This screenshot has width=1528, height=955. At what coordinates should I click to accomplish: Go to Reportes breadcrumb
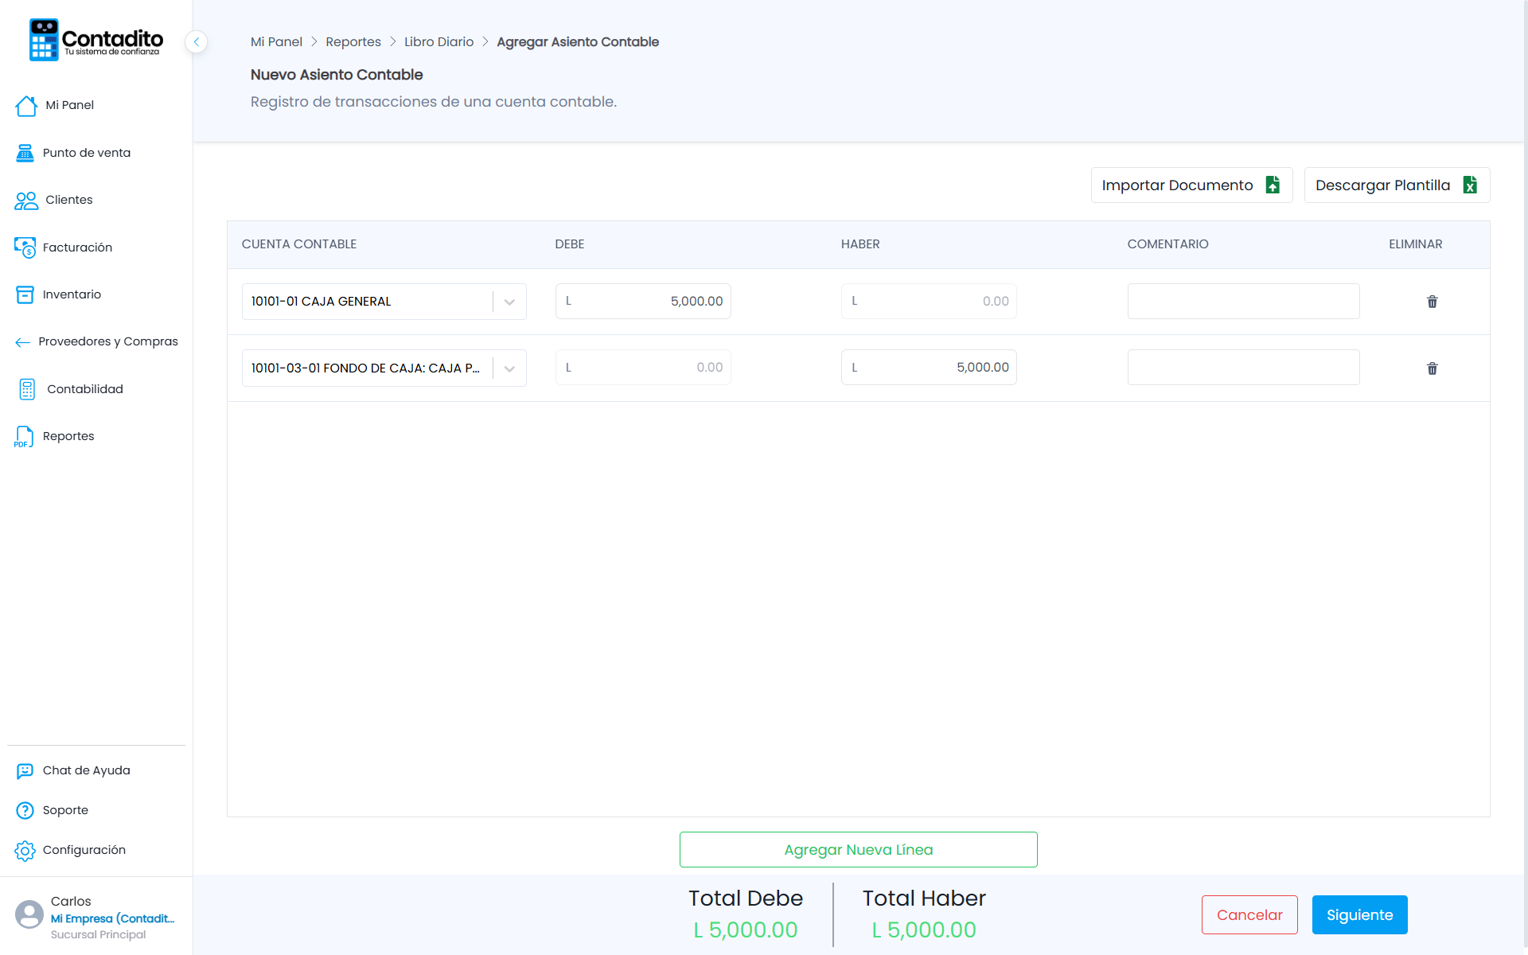[353, 42]
